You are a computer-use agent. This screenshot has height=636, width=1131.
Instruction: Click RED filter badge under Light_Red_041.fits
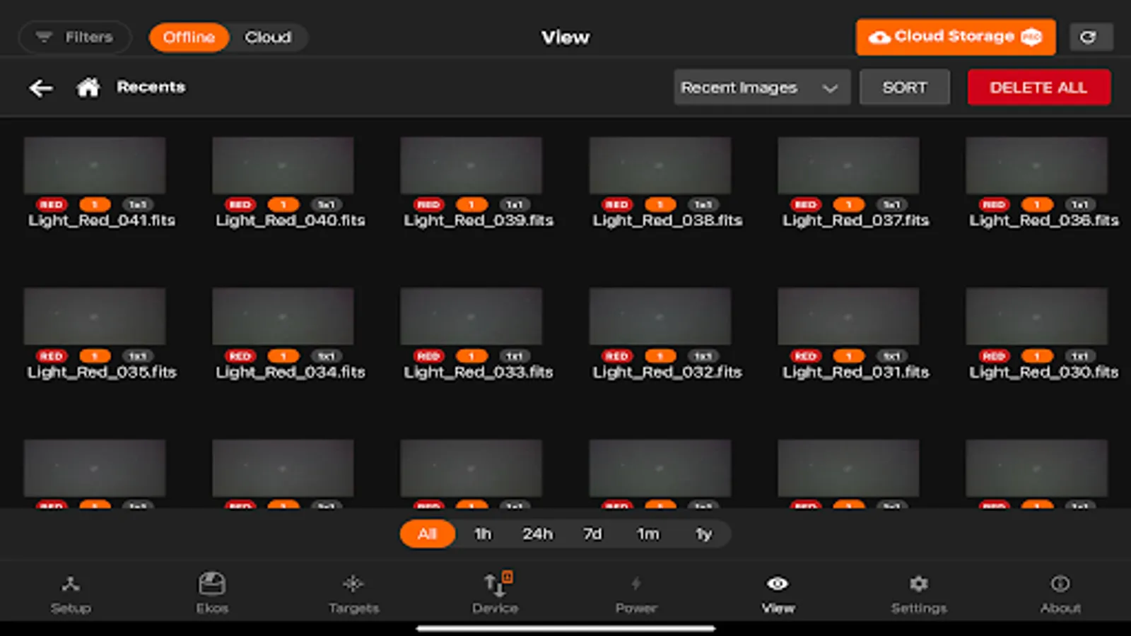click(51, 205)
